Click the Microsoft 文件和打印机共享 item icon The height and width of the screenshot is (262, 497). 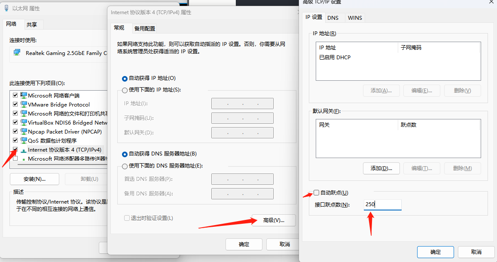pos(24,113)
